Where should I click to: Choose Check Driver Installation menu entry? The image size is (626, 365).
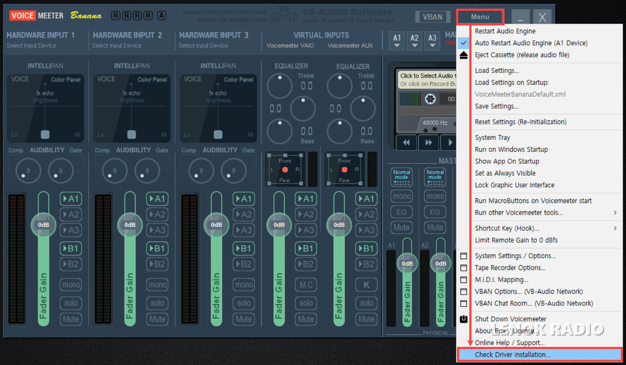(x=540, y=355)
